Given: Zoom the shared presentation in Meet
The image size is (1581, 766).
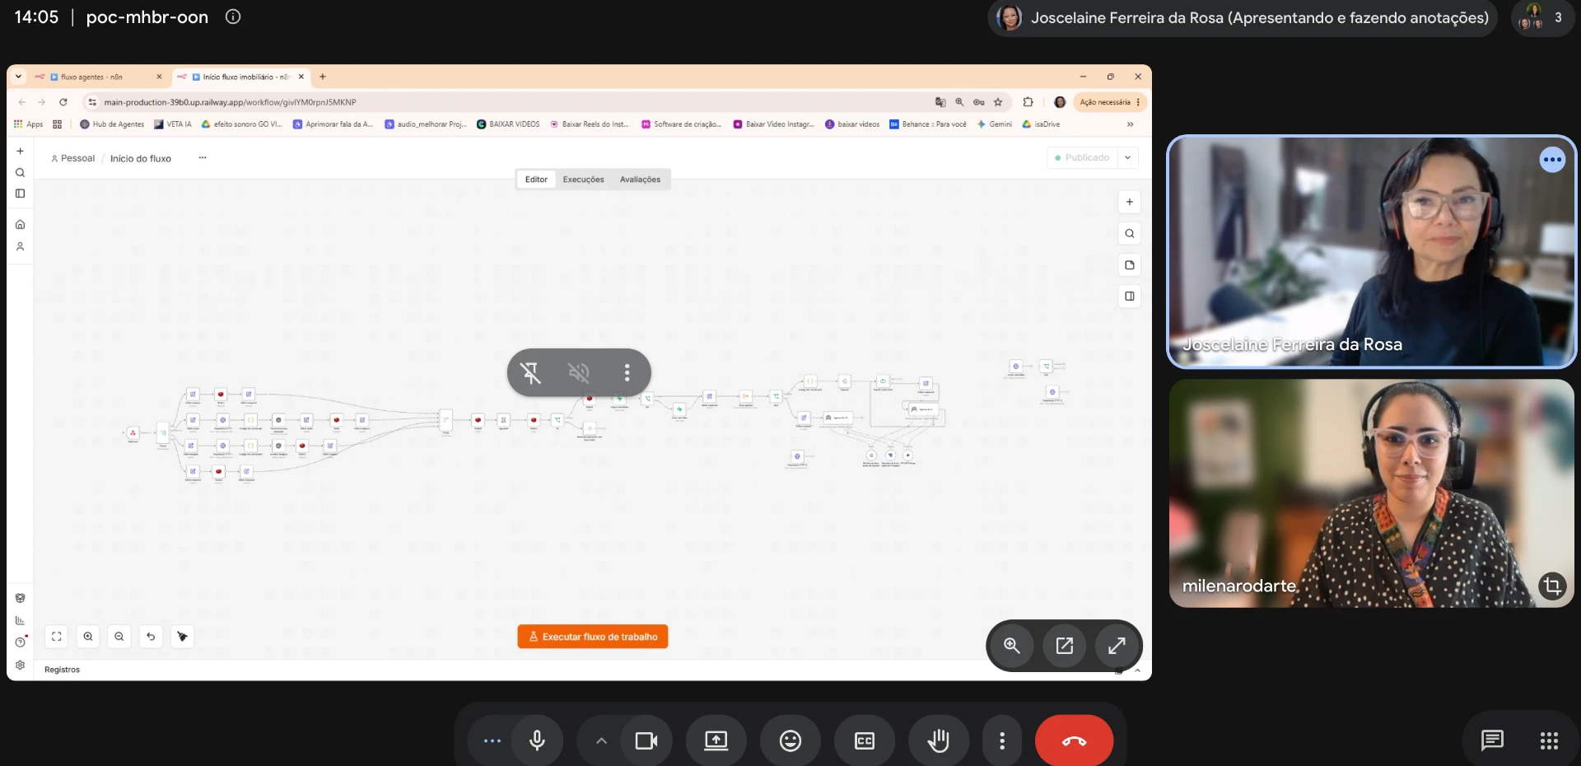Looking at the screenshot, I should click(x=1012, y=646).
